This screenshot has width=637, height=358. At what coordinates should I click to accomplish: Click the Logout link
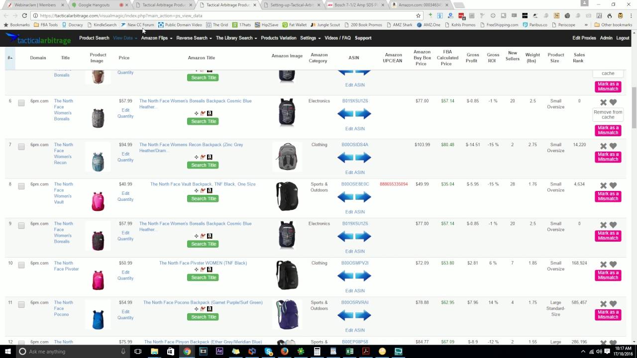(x=623, y=38)
